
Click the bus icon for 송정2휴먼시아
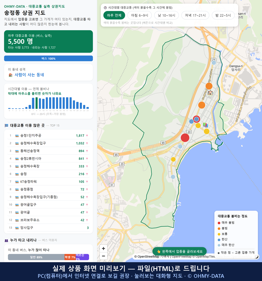click(x=17, y=159)
